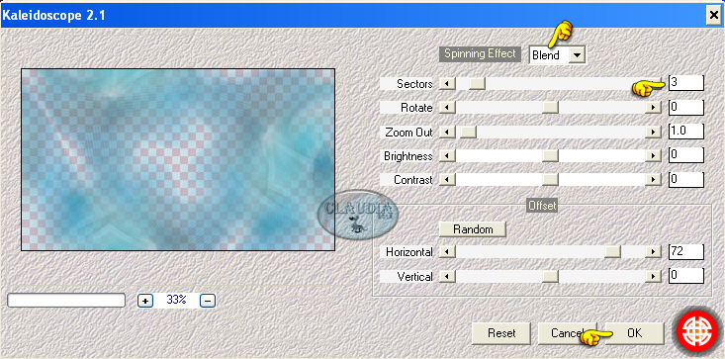Click the Horizontal offset slider thumb

tap(613, 252)
